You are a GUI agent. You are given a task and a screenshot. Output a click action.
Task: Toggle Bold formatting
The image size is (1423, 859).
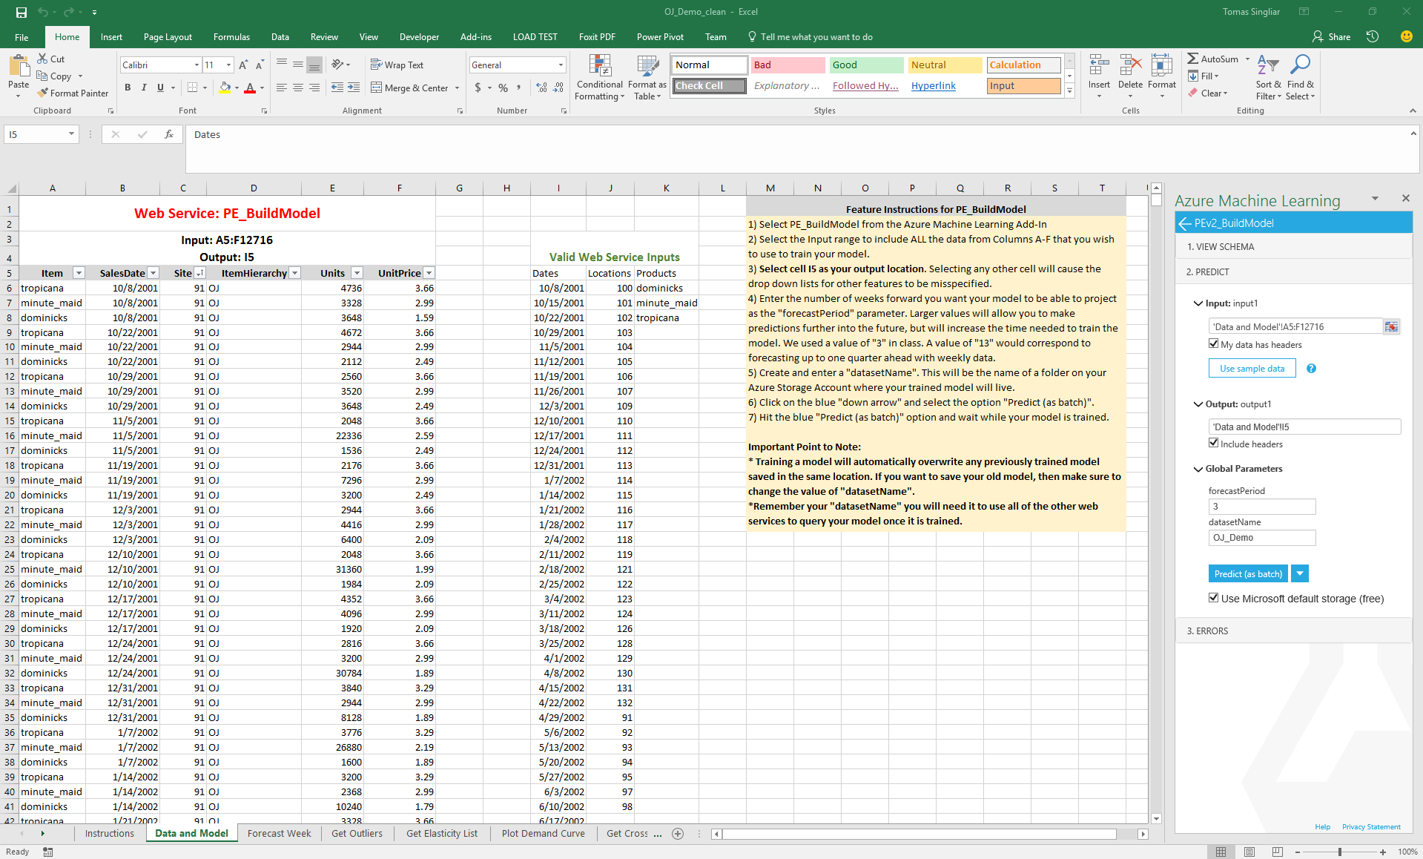click(x=128, y=88)
